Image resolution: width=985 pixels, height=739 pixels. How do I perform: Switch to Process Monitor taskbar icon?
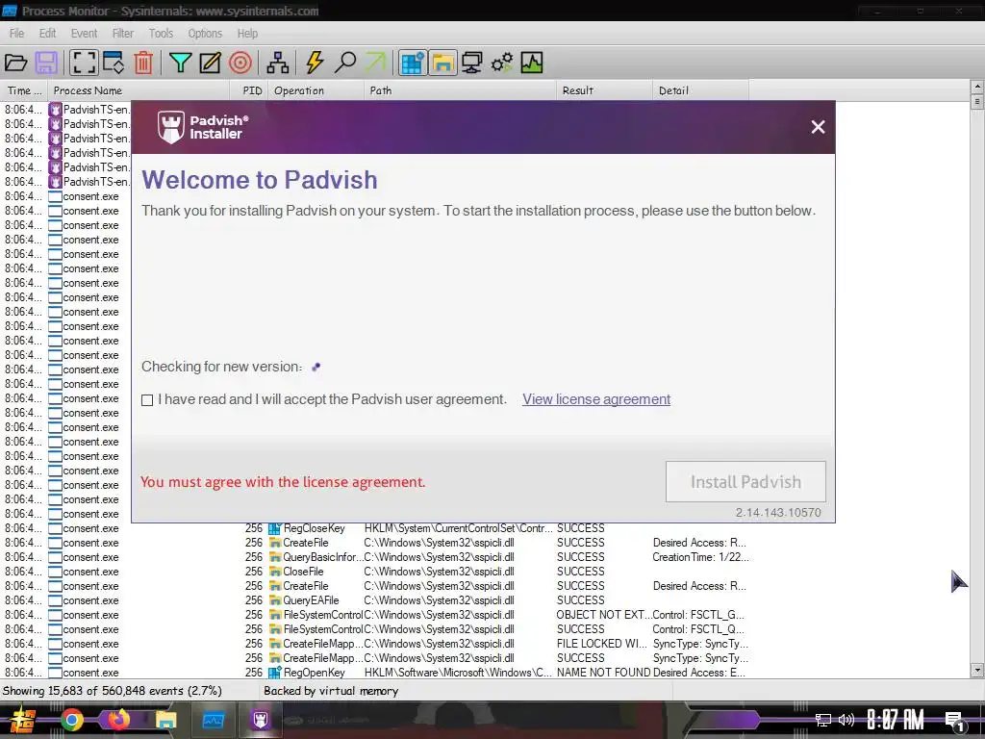213,720
